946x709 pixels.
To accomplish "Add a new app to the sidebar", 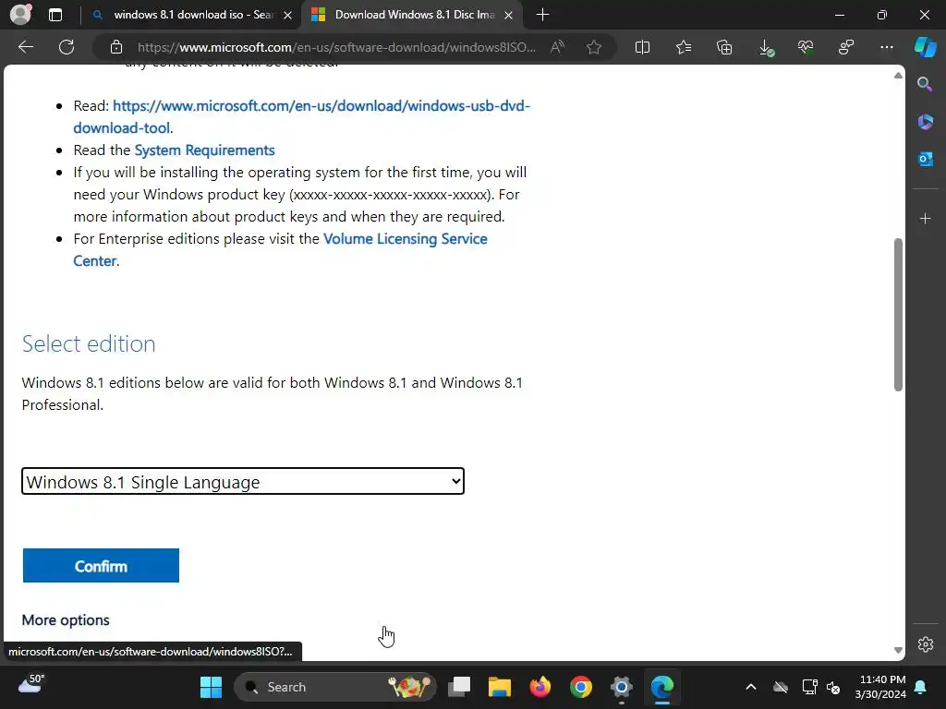I will click(925, 218).
